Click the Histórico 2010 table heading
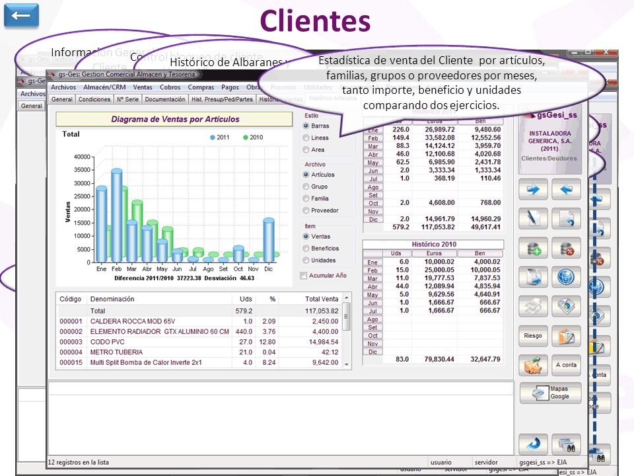The width and height of the screenshot is (634, 476). (434, 244)
